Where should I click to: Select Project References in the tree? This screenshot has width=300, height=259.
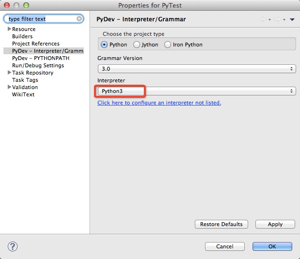[36, 44]
